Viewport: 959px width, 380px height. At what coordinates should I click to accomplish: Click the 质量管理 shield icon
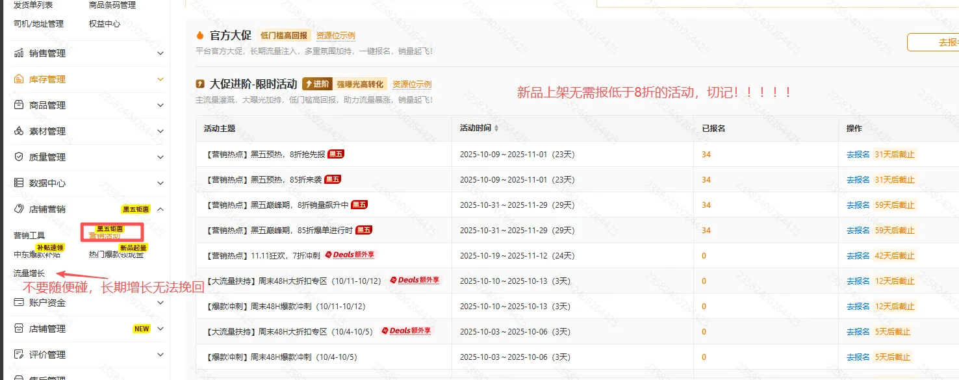(x=19, y=157)
